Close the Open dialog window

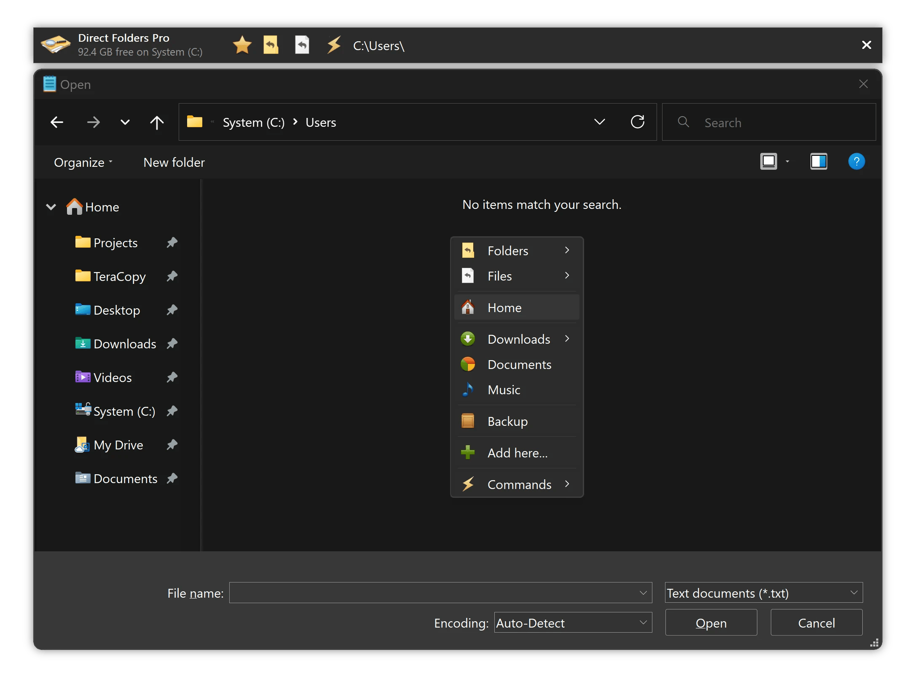pos(863,84)
